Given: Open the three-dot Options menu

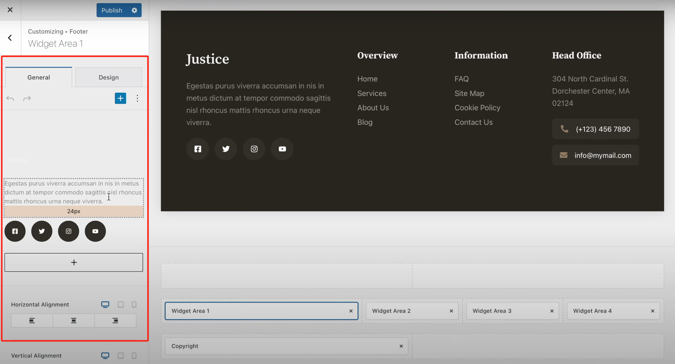Looking at the screenshot, I should point(137,98).
